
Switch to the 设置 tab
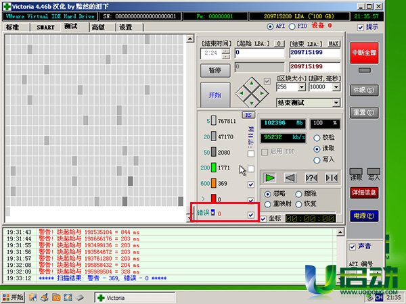(126, 27)
